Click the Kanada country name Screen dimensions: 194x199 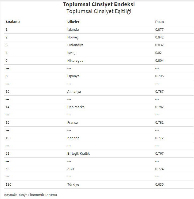click(73, 138)
